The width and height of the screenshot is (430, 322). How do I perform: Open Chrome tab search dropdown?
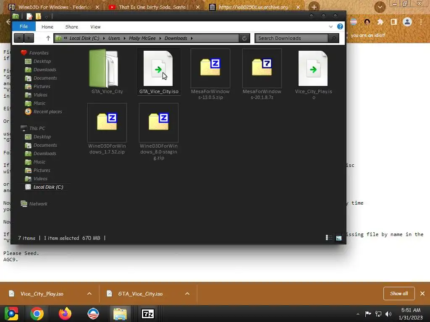(380, 7)
